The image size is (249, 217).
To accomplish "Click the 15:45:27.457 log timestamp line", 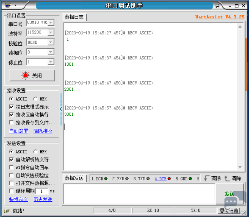I will pyautogui.click(x=109, y=33).
